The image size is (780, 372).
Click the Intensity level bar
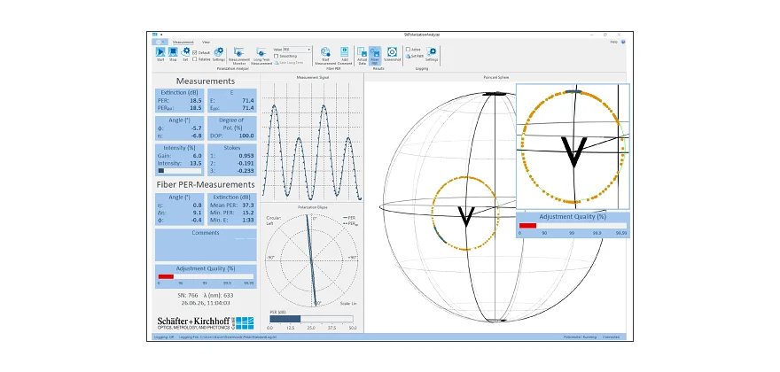(x=180, y=171)
